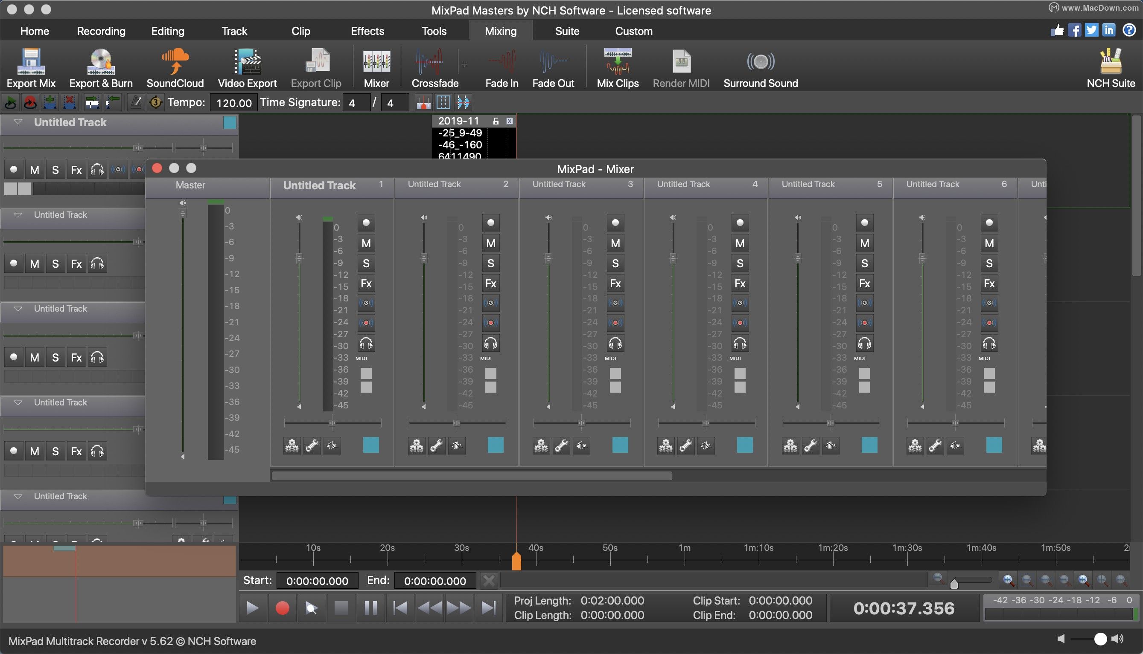The image size is (1143, 654).
Task: Open the Custom tab
Action: (x=633, y=31)
